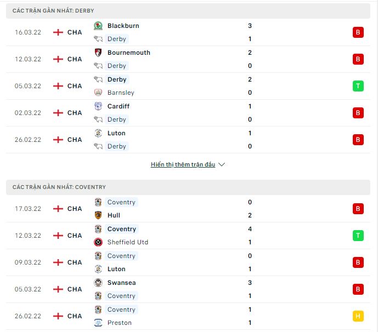Image resolution: width=378 pixels, height=332 pixels.
Task: Click green T badge for Coventry-Sheffield Utd match
Action: coord(358,236)
